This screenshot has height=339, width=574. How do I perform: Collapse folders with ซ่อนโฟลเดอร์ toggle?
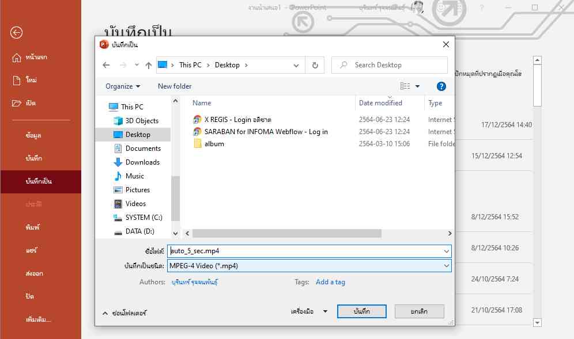[124, 313]
